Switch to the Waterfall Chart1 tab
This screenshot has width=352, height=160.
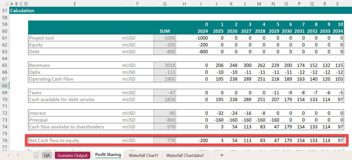143,155
